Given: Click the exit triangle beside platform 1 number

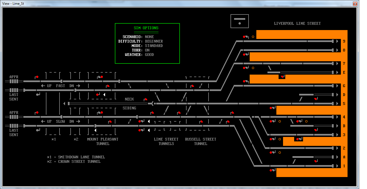Looking at the screenshot, I should click(337, 166).
